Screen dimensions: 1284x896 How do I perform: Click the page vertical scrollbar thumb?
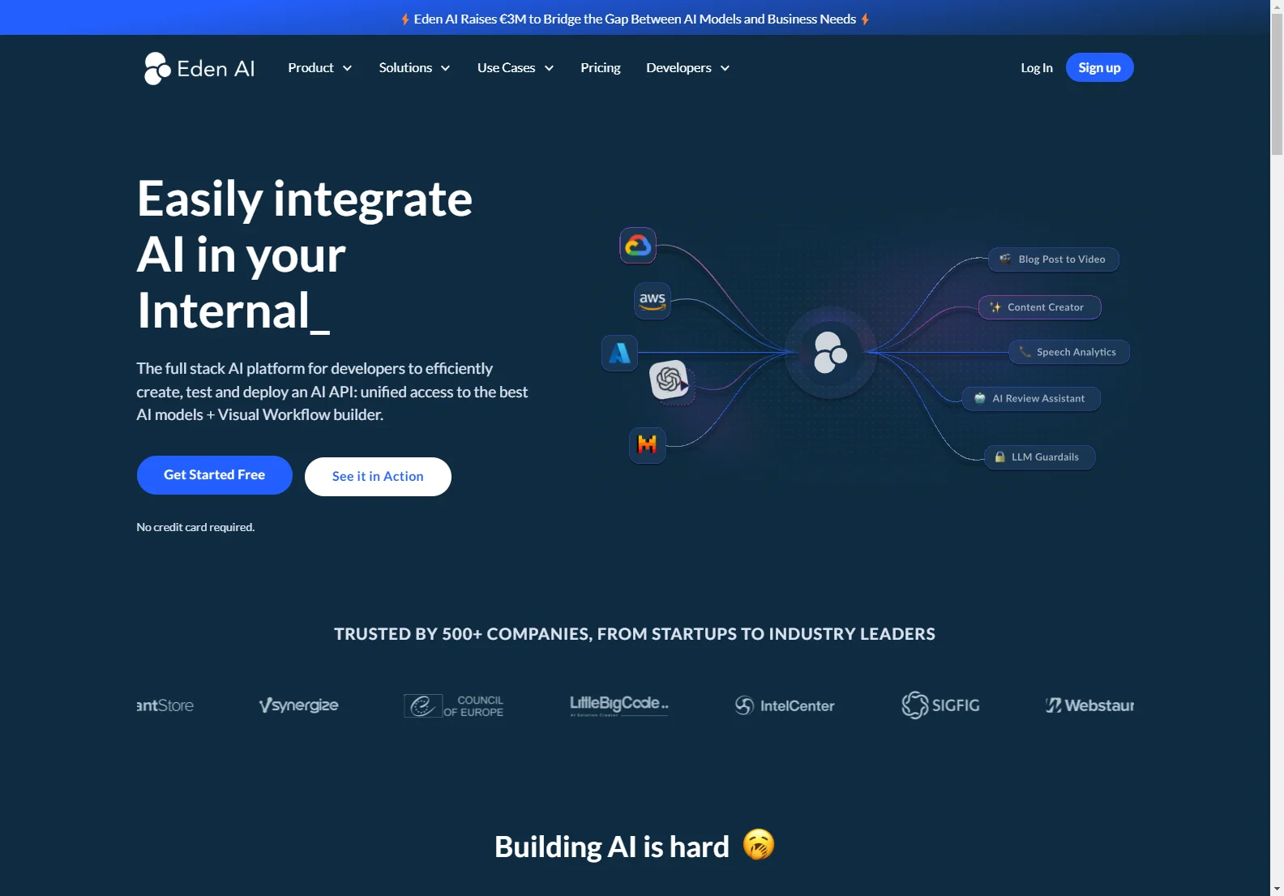[x=1277, y=84]
